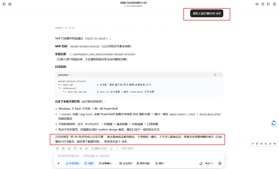The height and width of the screenshot is (169, 279).
Task: Open the screenshot/record icon in the header
Action: coord(263,4)
